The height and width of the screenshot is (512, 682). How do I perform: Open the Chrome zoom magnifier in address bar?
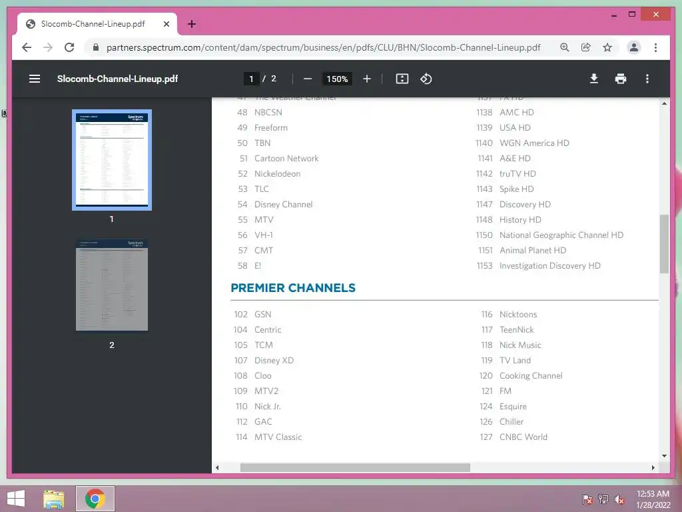point(565,47)
